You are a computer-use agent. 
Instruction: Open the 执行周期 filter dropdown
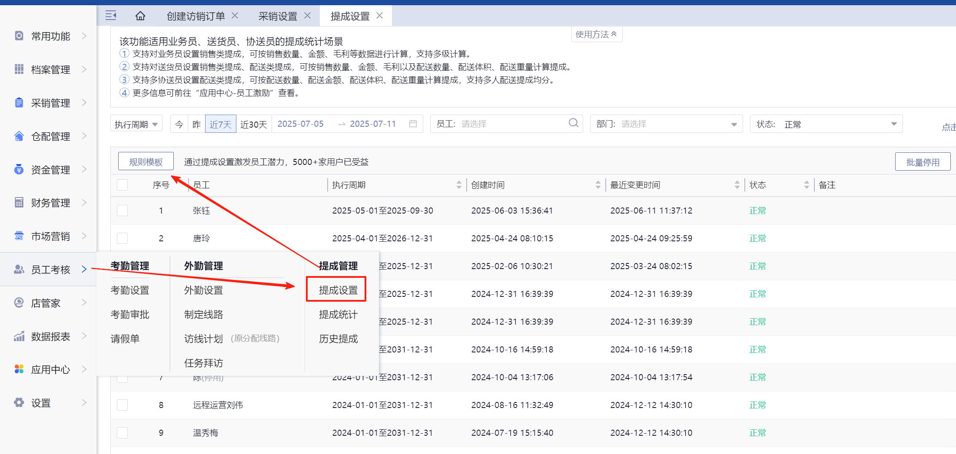pos(136,124)
